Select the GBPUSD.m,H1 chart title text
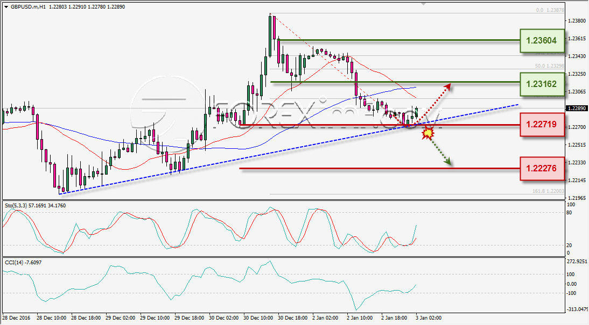Viewport: 589px width, 325px height. (28, 7)
